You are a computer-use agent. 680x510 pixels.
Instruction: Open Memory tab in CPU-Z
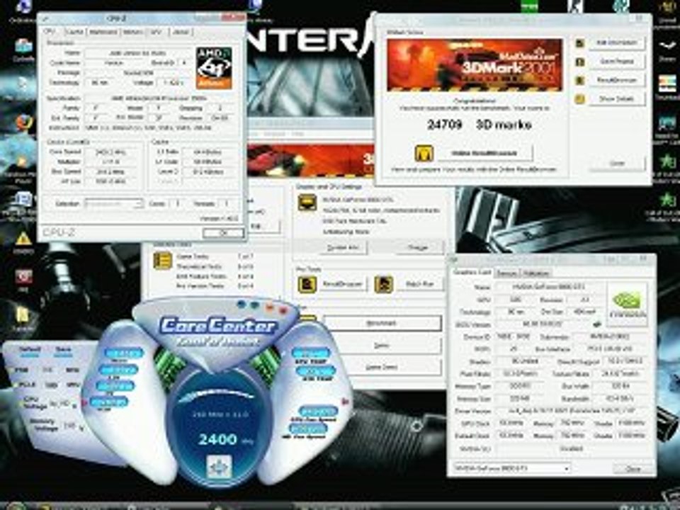[x=132, y=32]
